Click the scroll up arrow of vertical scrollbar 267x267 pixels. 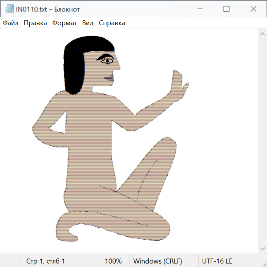[x=262, y=34]
